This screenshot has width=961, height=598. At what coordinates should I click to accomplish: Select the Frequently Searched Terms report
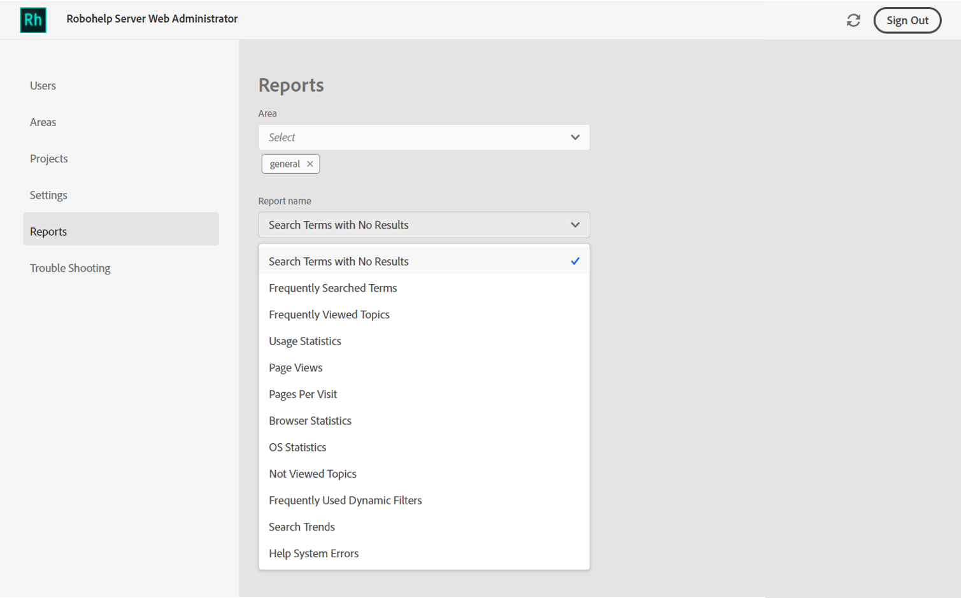pyautogui.click(x=332, y=288)
